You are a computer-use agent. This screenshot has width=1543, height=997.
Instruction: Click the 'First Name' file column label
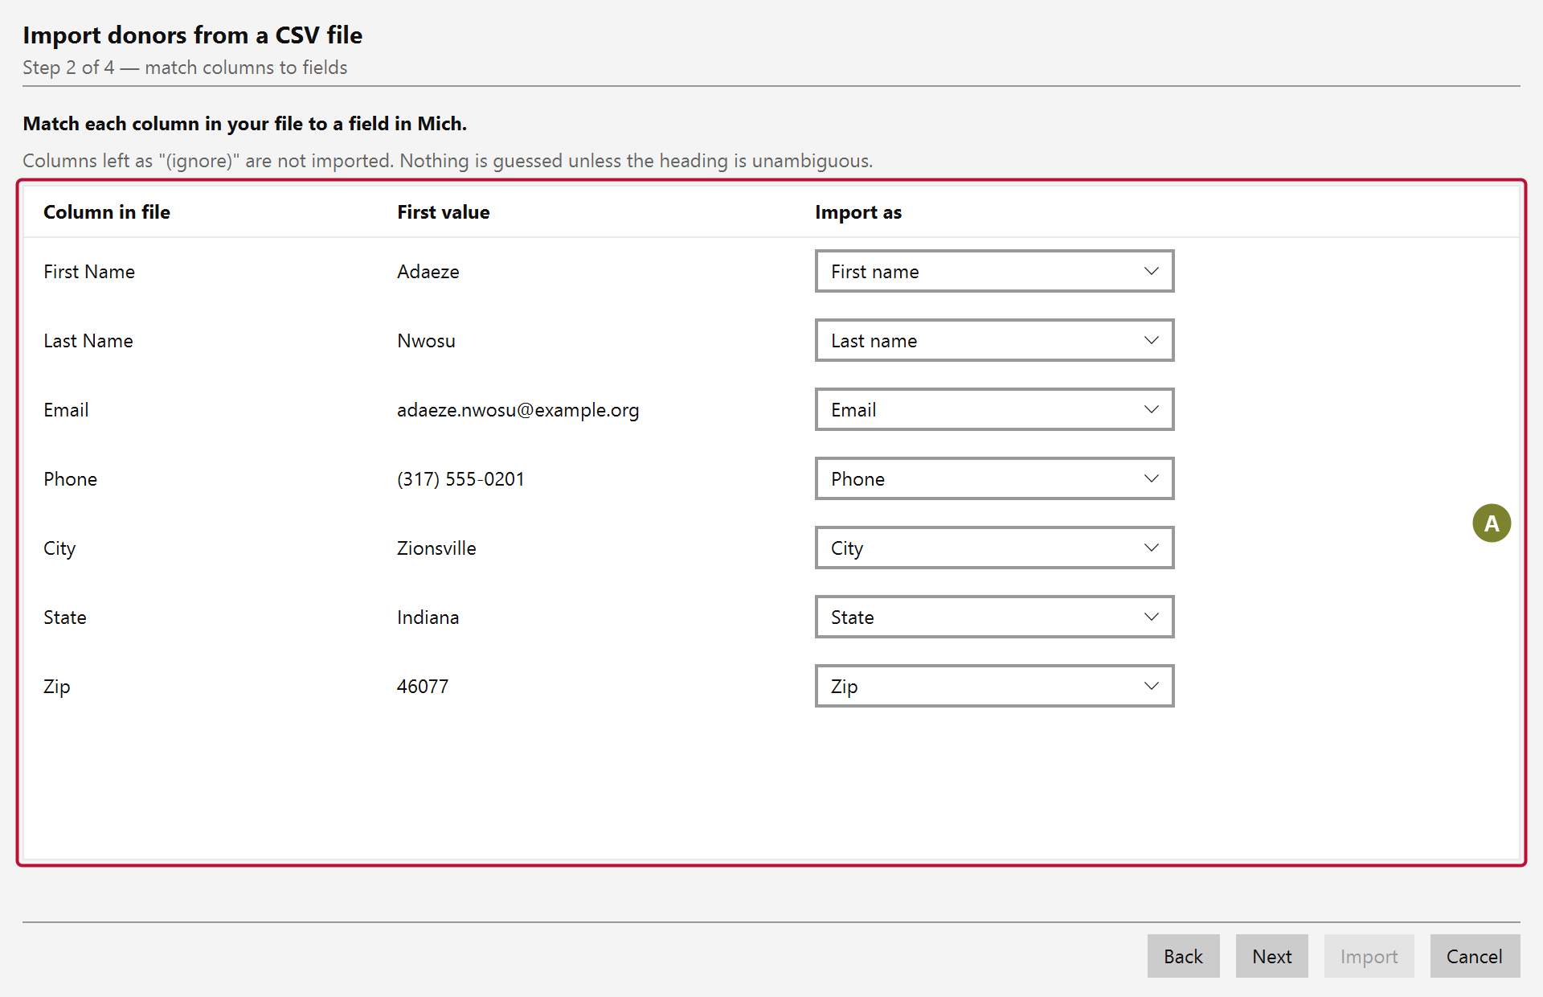coord(89,272)
